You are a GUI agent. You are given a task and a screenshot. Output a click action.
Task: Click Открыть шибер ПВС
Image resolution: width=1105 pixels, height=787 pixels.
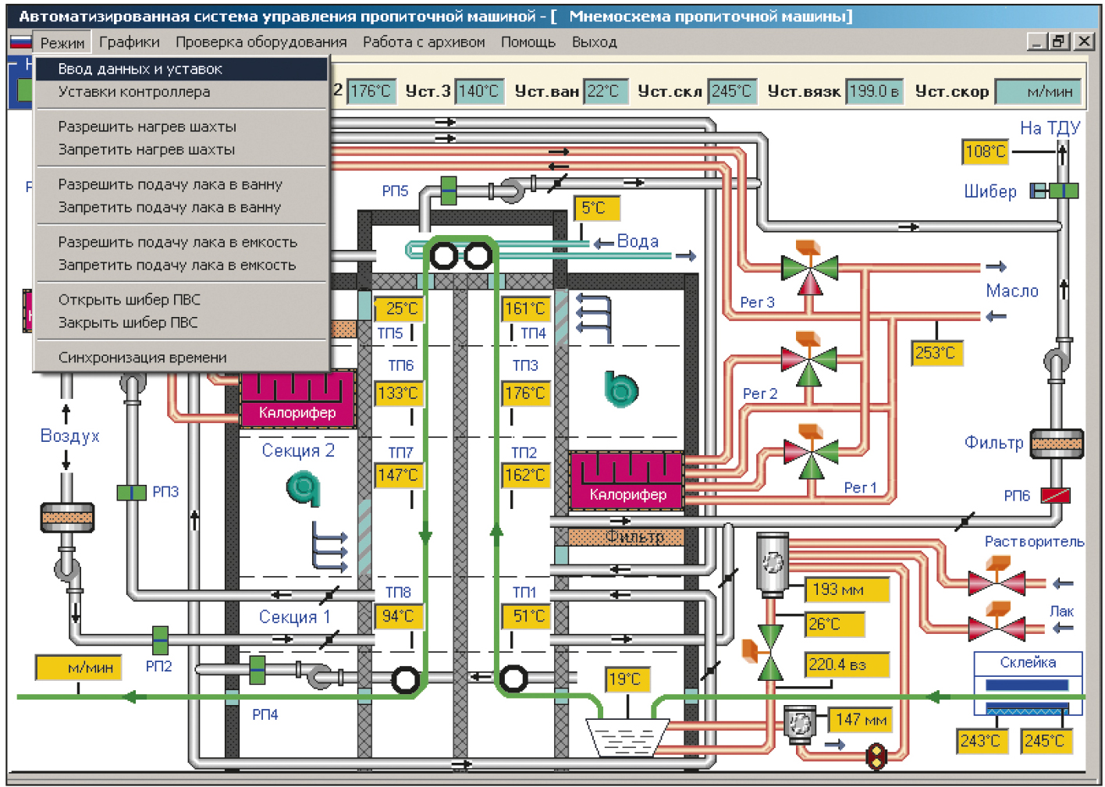tap(130, 300)
